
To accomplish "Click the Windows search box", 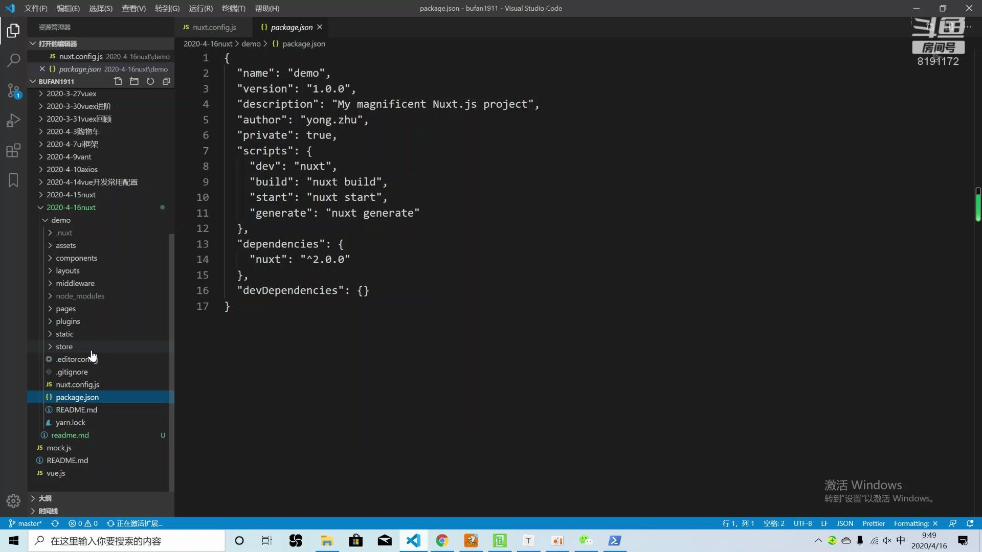I will [126, 541].
